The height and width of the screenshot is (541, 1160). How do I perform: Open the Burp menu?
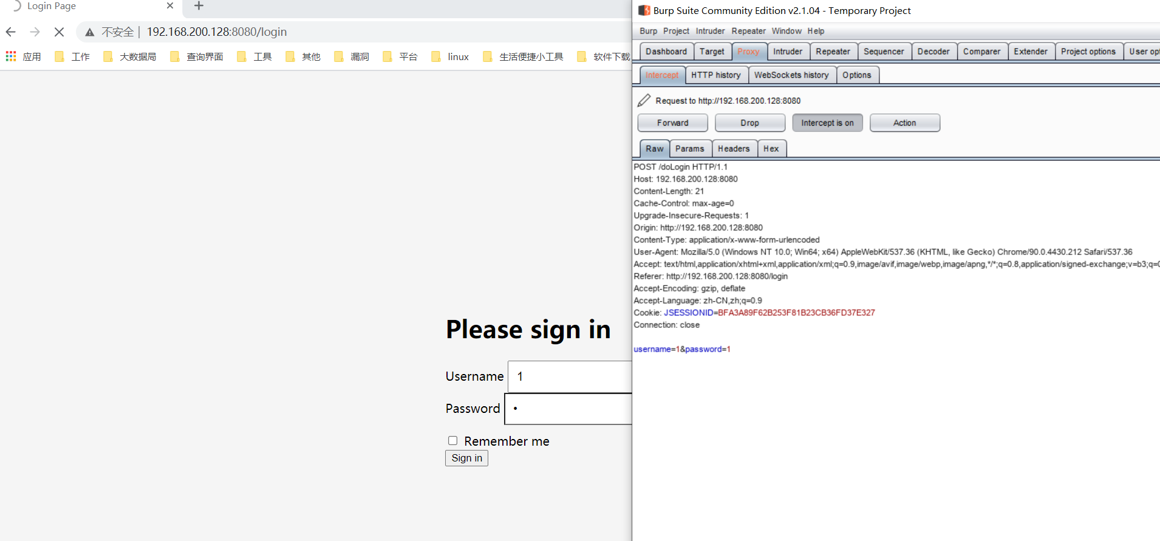coord(648,31)
